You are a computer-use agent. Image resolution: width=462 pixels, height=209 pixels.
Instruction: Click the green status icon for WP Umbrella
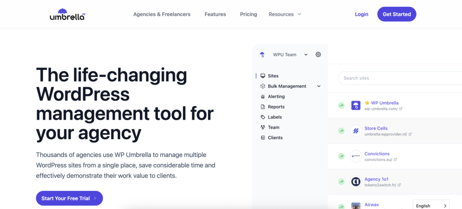pyautogui.click(x=341, y=105)
